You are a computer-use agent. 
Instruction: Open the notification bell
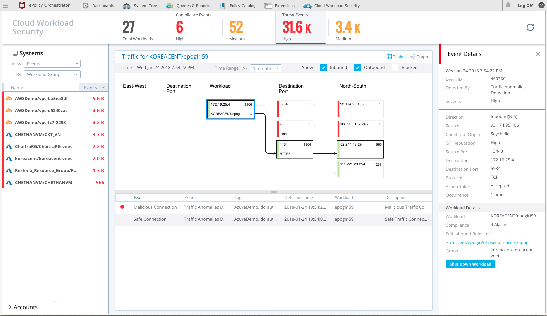[508, 5]
